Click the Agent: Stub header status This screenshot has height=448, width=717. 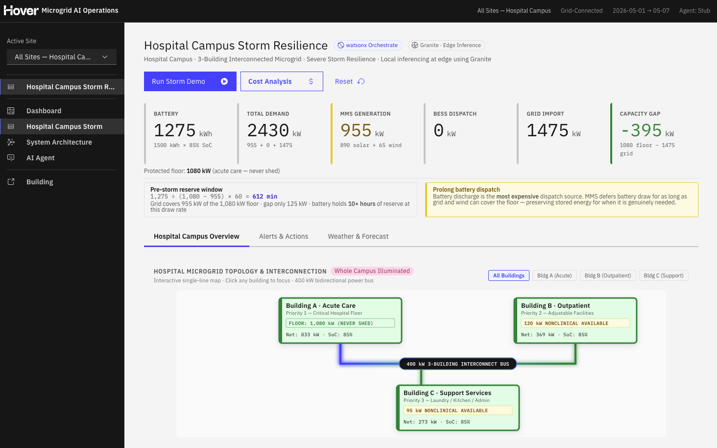point(694,11)
